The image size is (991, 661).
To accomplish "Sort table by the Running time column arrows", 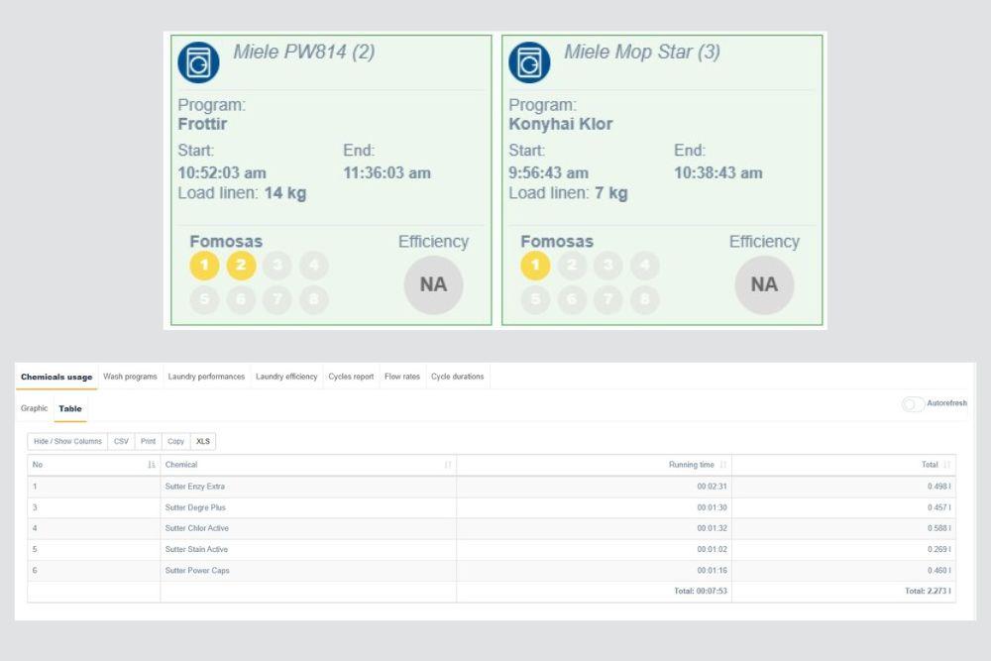I will point(723,465).
